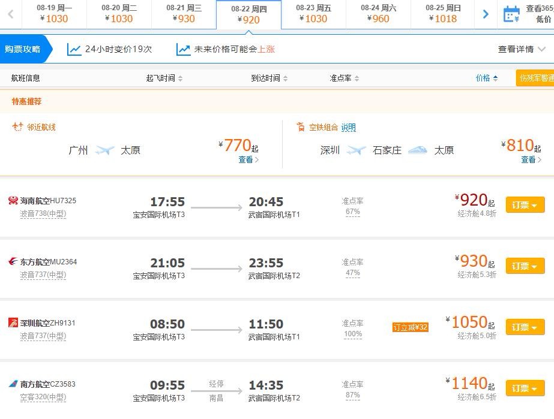The height and width of the screenshot is (419, 554).
Task: Open 订票 dropdown for CZ3583 flight
Action: point(525,388)
